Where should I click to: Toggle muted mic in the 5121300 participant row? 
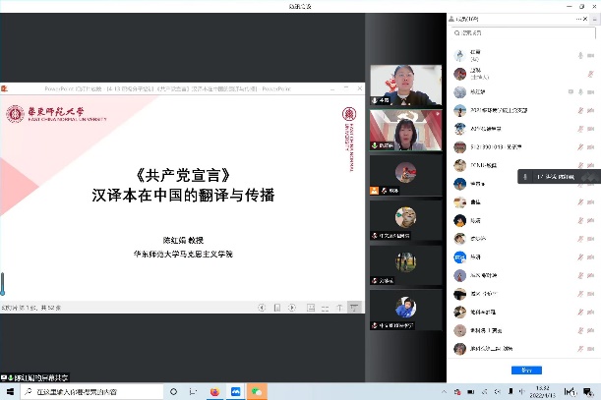580,147
